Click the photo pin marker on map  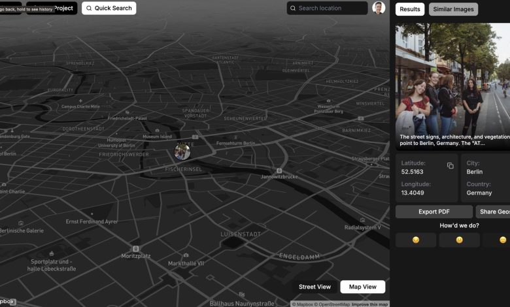(182, 152)
